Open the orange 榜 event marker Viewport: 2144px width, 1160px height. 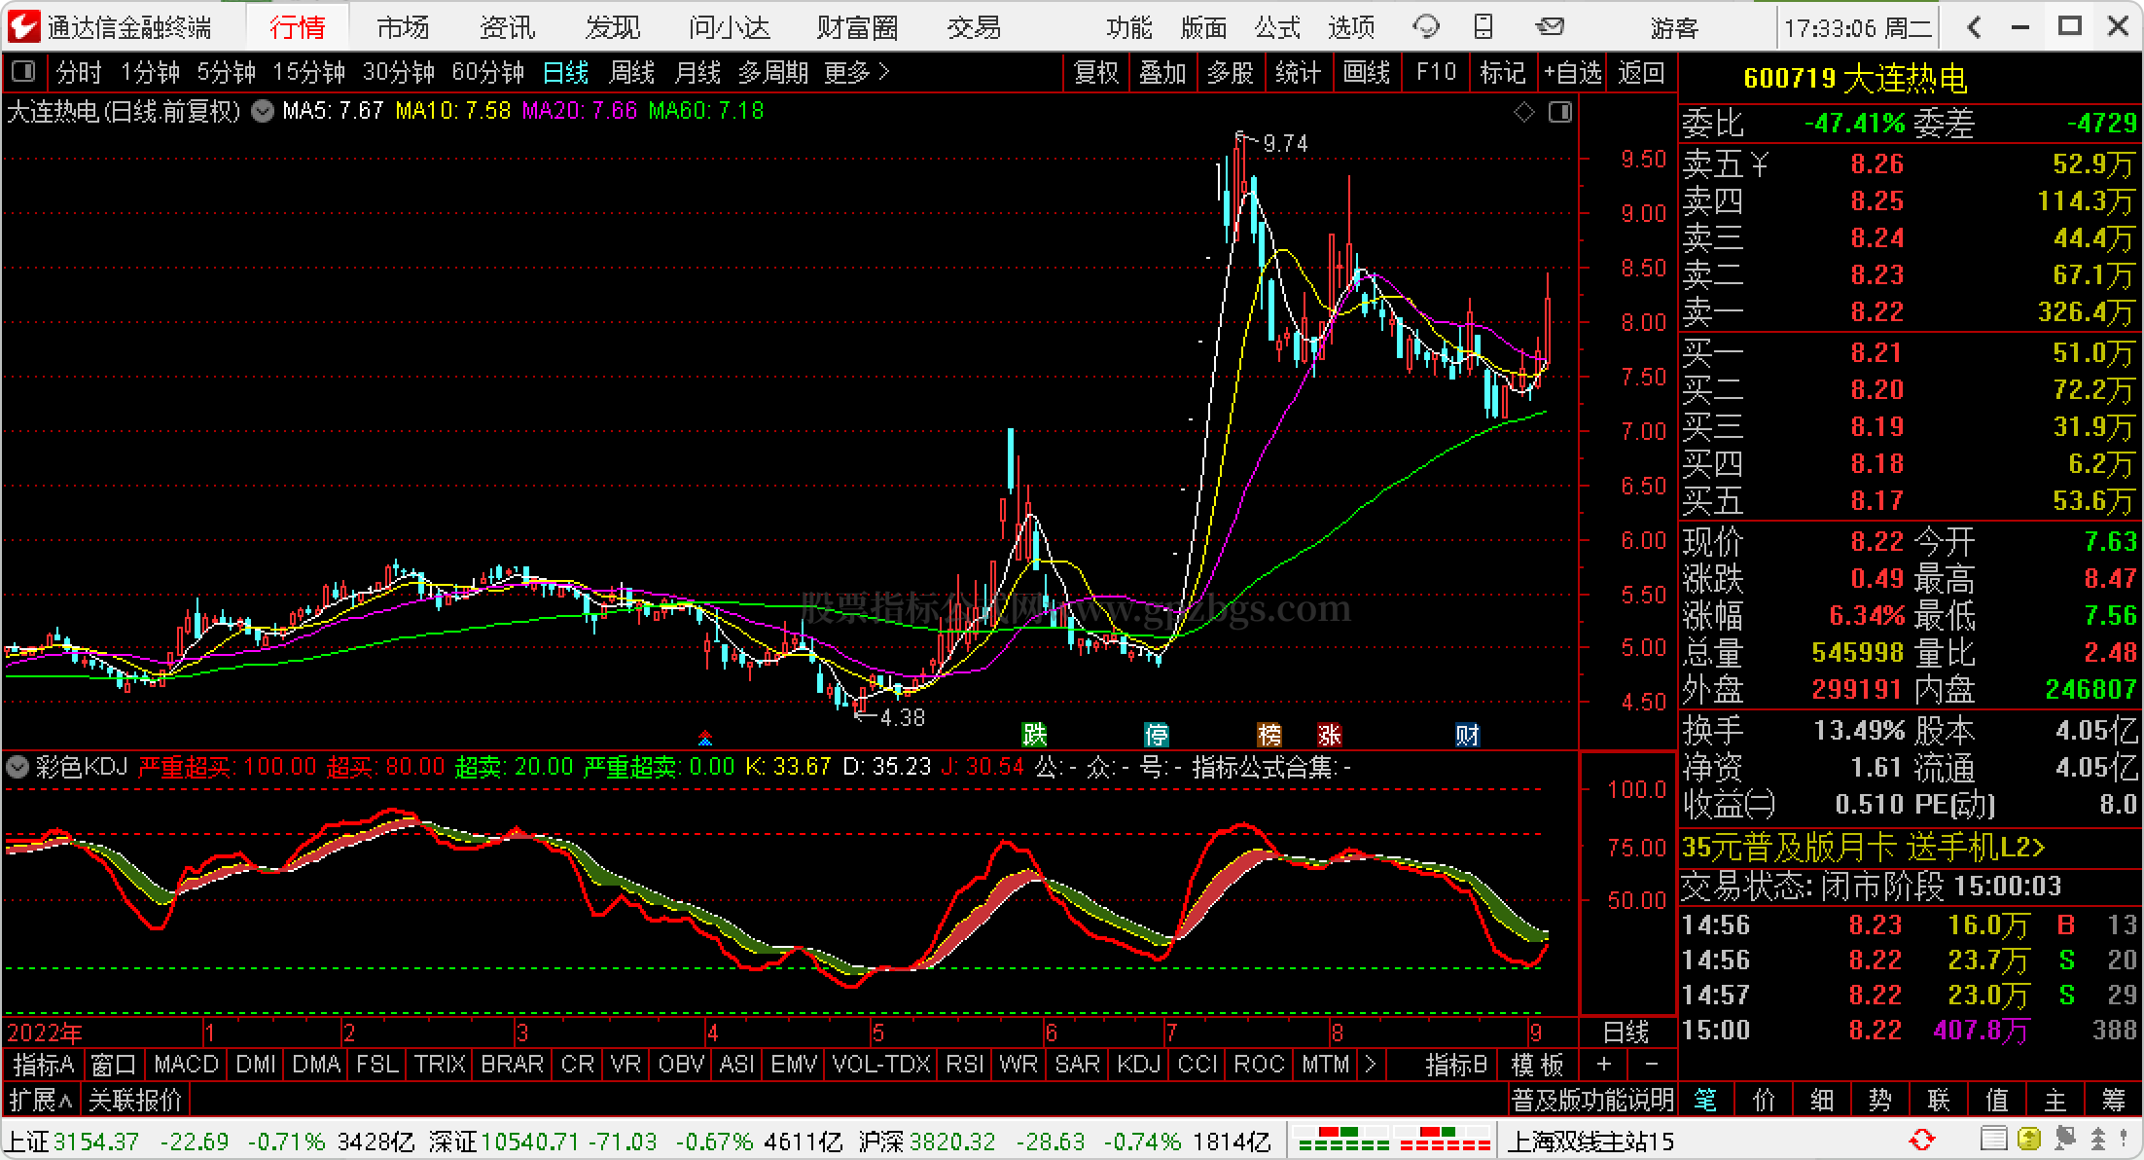pos(1269,735)
